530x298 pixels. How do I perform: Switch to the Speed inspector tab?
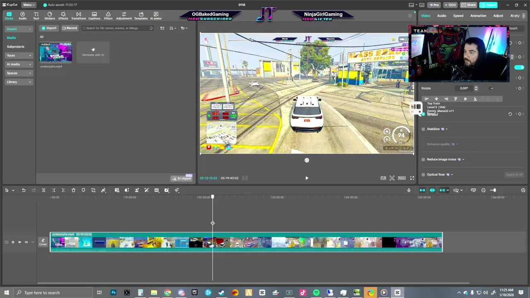[458, 16]
